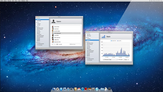Expand Next Steps in the Stats window

pos(89,63)
